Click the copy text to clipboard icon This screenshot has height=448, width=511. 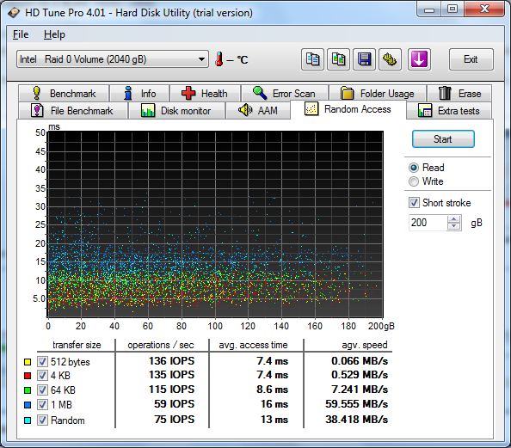point(312,59)
